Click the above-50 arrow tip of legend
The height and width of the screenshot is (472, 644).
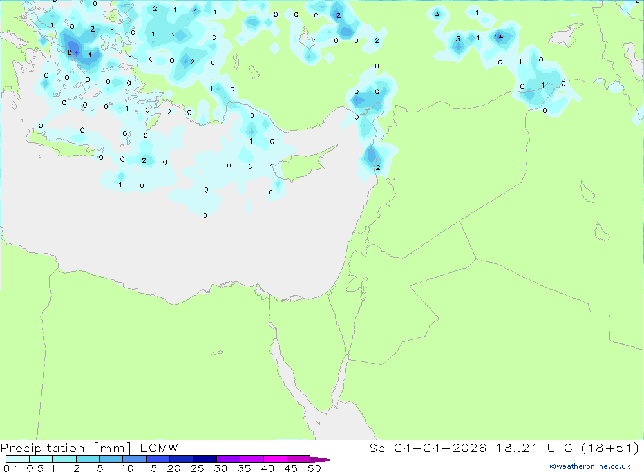(322, 460)
